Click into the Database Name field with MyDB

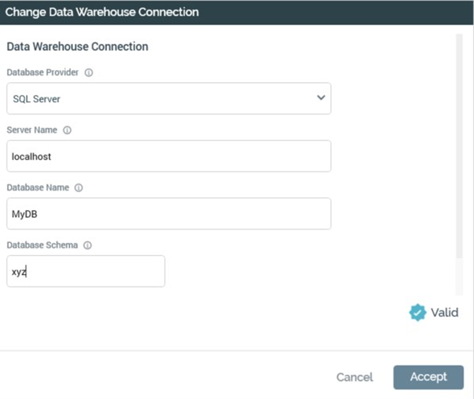coord(169,214)
